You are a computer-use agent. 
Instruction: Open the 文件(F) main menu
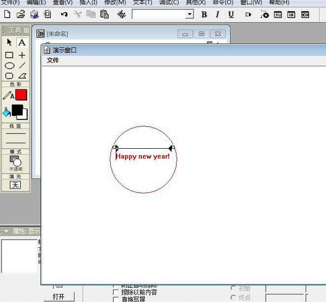pos(10,3)
